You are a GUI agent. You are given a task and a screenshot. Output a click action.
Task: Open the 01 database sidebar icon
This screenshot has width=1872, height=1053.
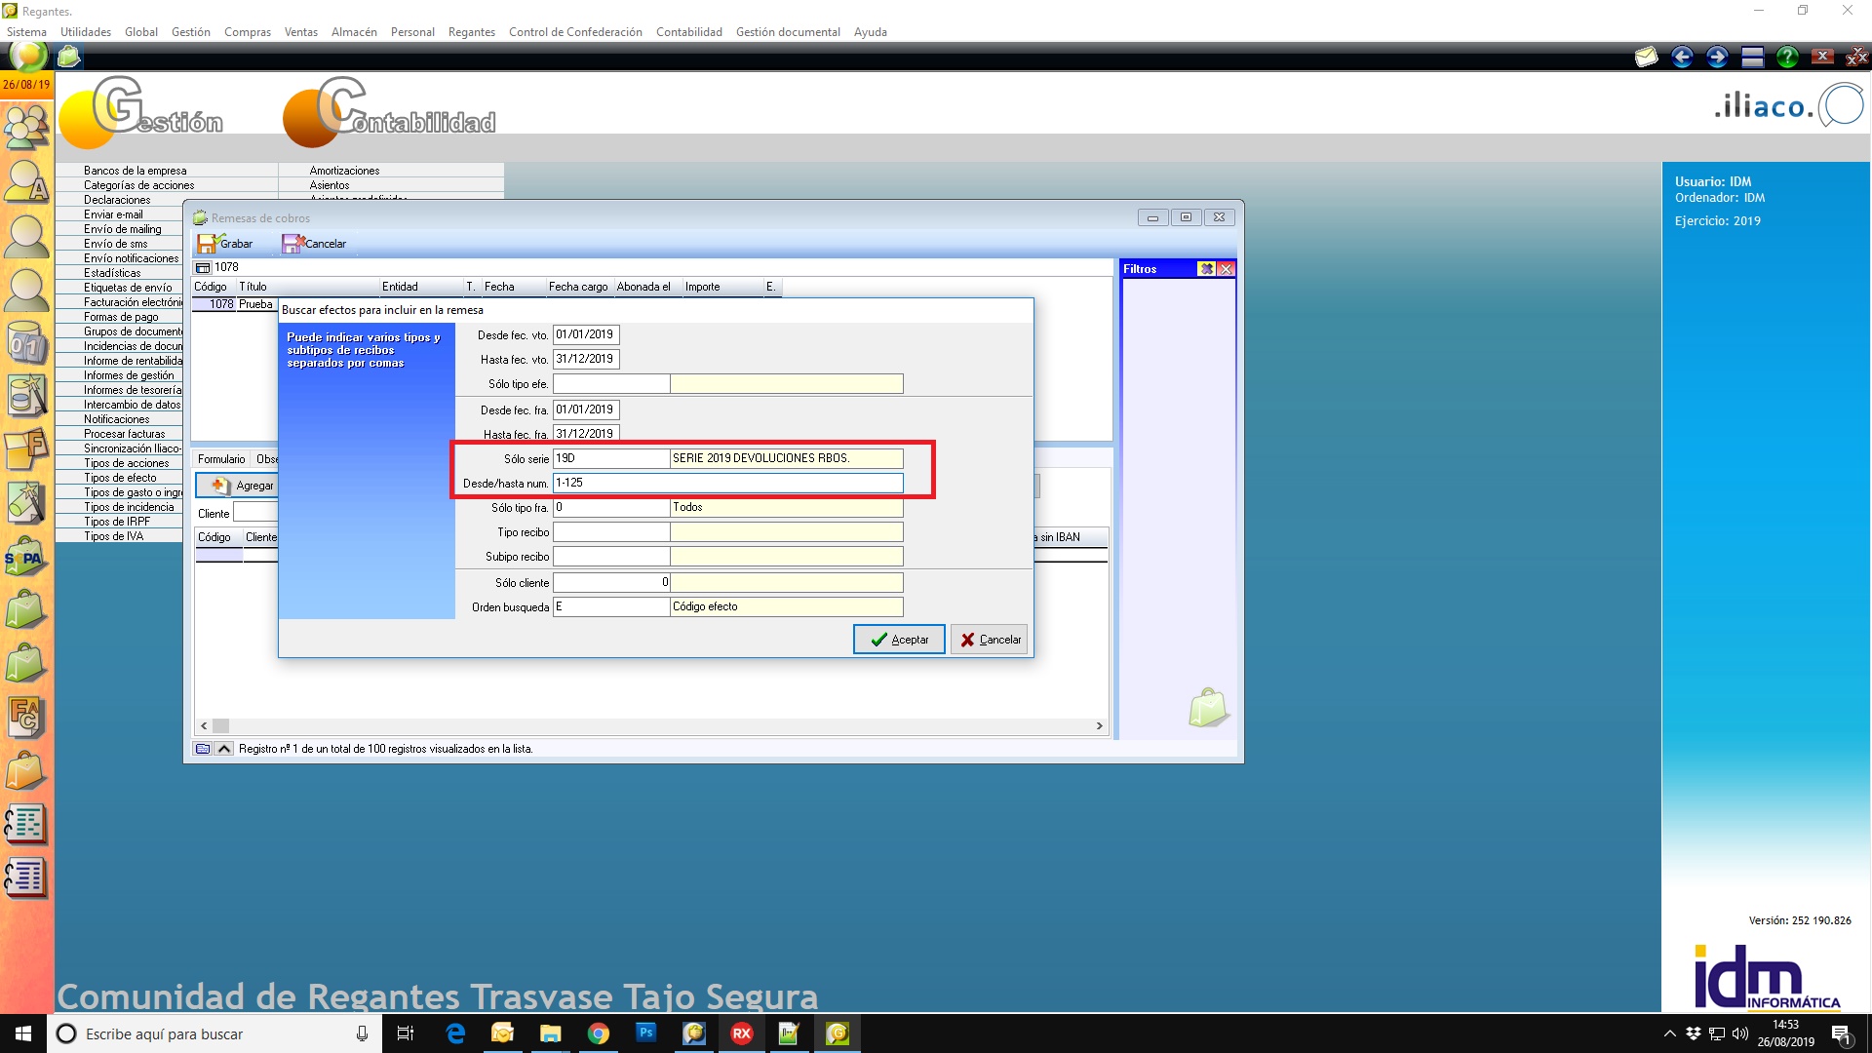click(x=26, y=343)
